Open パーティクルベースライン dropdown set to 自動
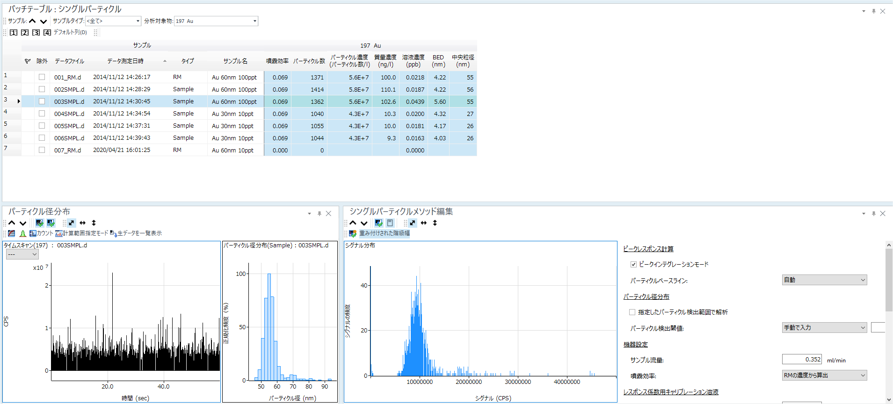893x404 pixels. pyautogui.click(x=824, y=280)
